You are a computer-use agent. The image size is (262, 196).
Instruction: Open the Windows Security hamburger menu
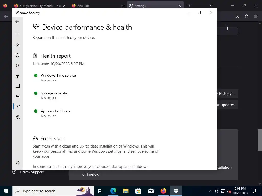(x=17, y=33)
